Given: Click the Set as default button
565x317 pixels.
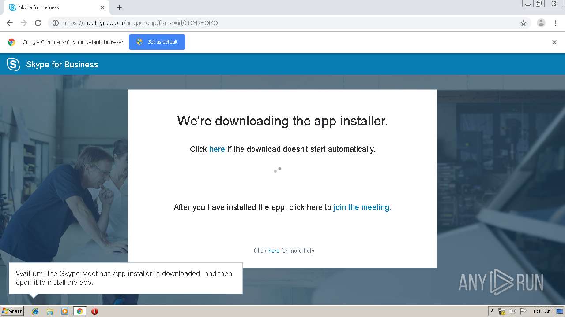Looking at the screenshot, I should point(157,42).
